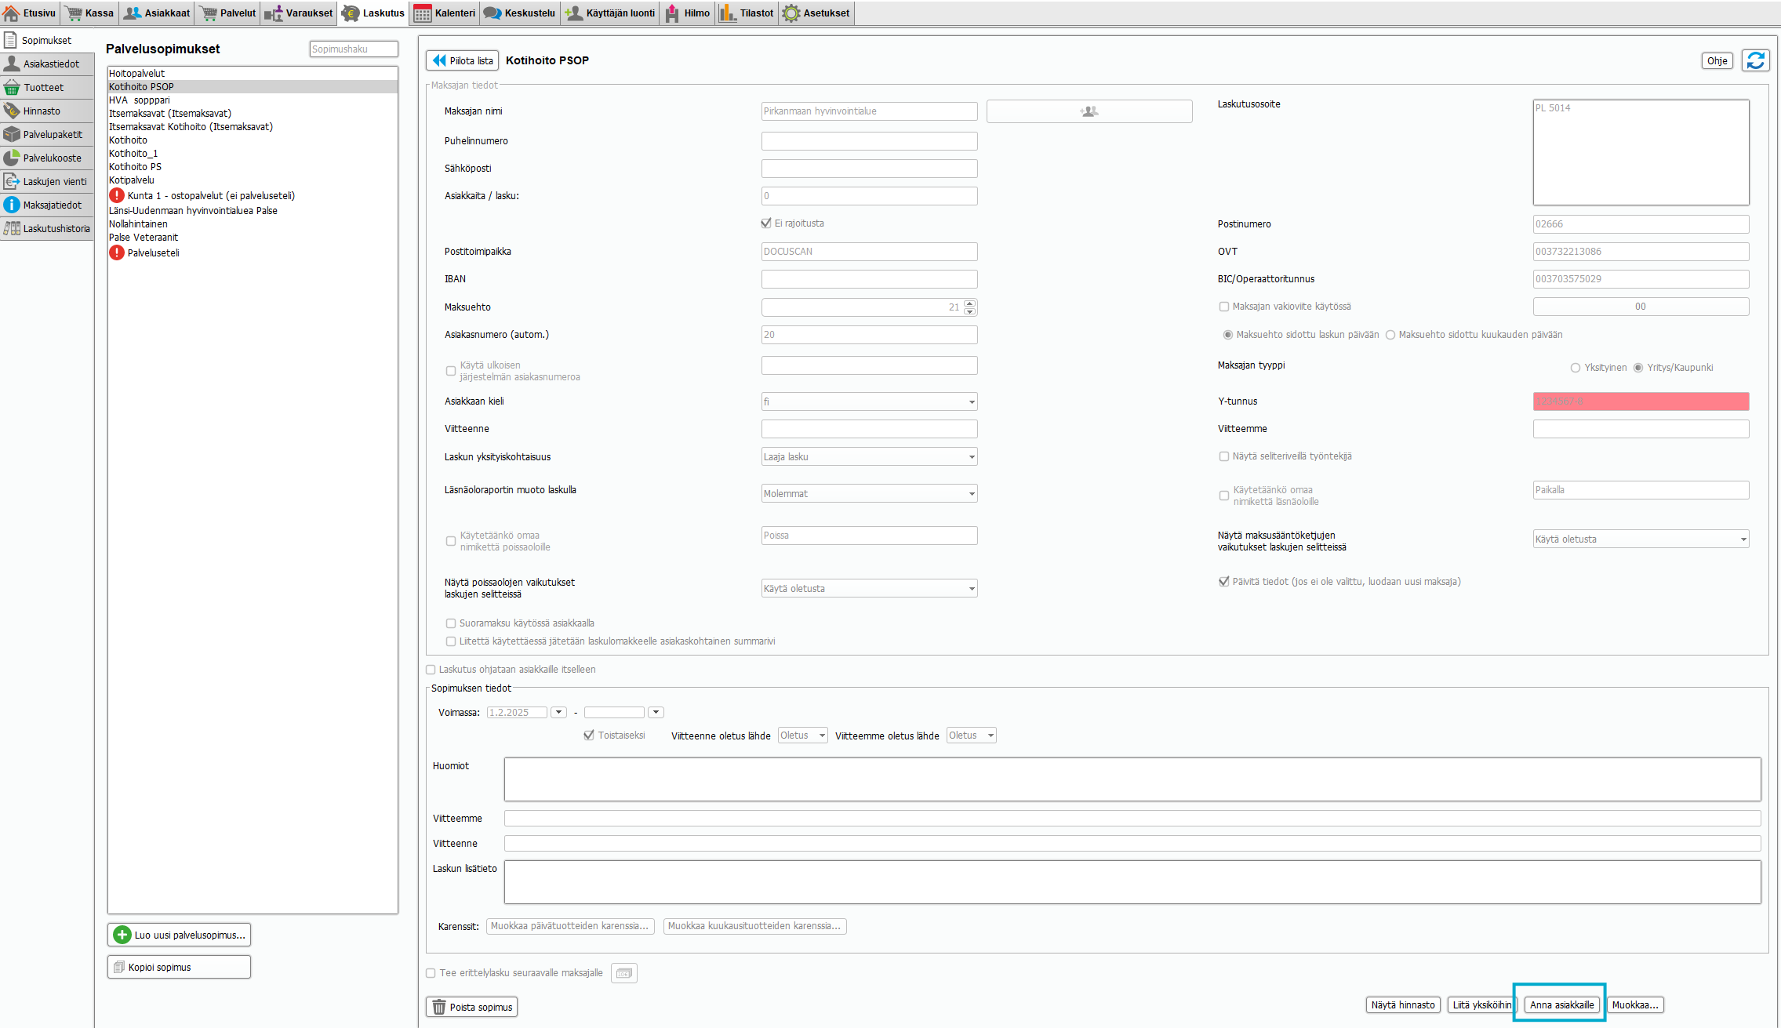1781x1028 pixels.
Task: Click the warning icon beside Kunta 1 contract
Action: tap(117, 195)
